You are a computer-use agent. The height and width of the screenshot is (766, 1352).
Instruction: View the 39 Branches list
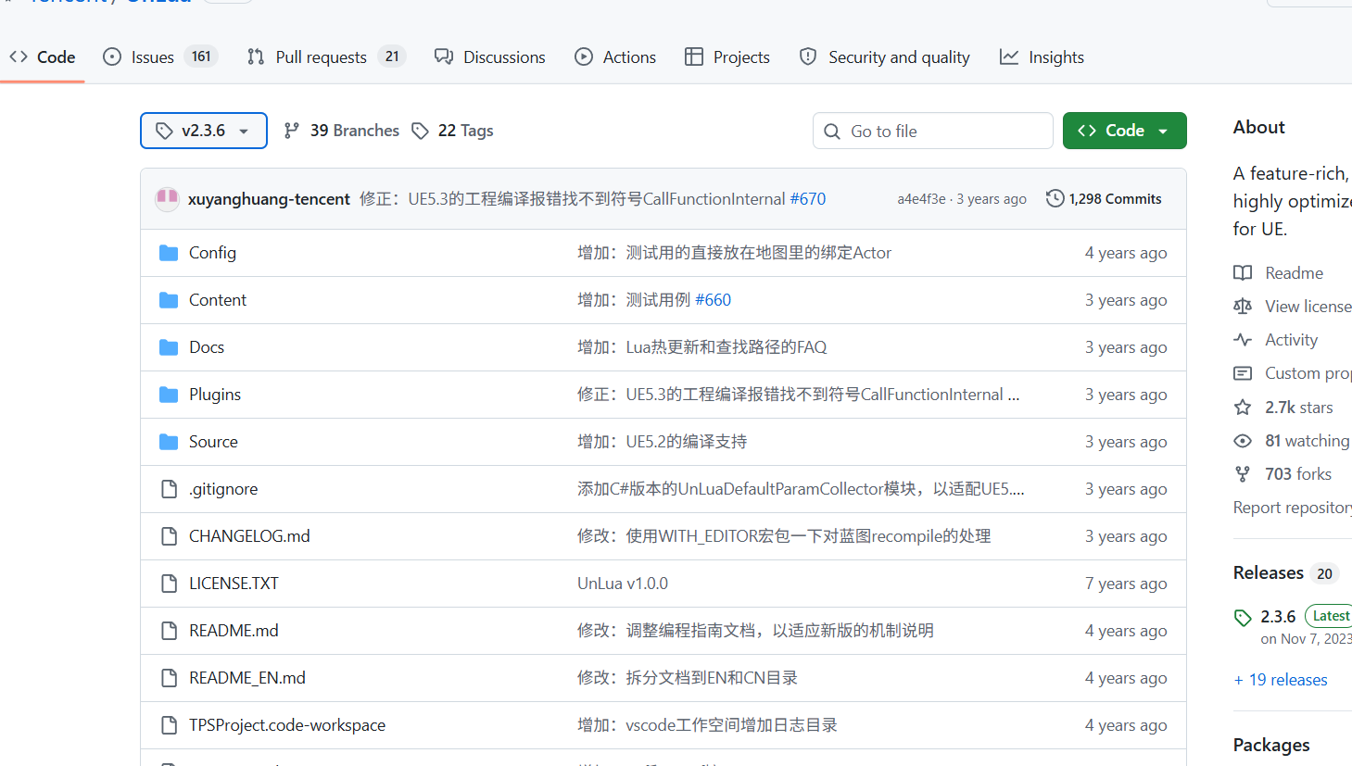pyautogui.click(x=342, y=131)
